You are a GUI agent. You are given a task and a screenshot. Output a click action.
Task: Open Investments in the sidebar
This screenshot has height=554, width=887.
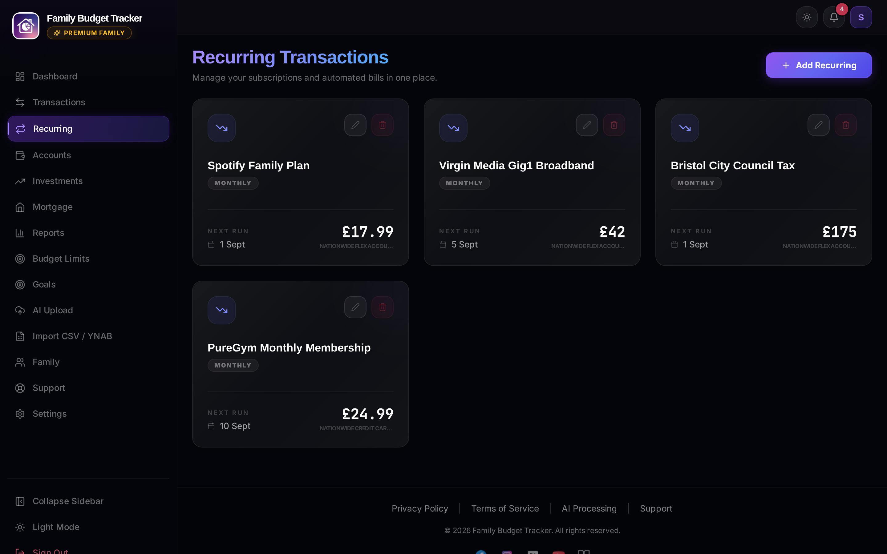tap(88, 181)
